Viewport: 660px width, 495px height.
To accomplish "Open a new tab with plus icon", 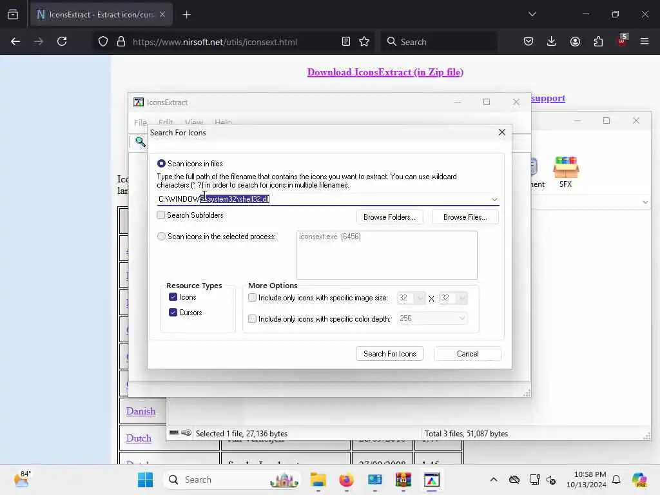I will pos(186,15).
